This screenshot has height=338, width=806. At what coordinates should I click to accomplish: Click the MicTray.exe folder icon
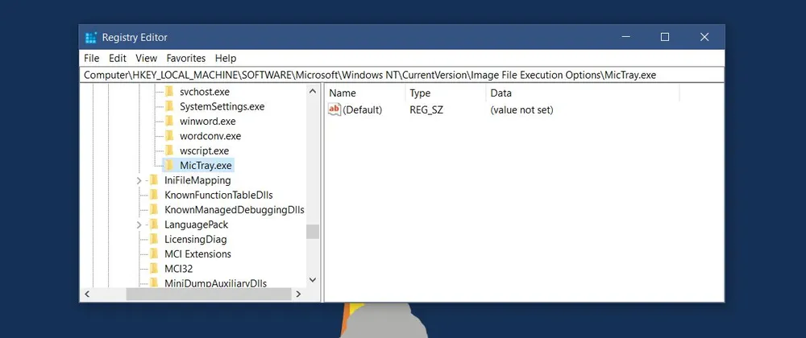[169, 166]
